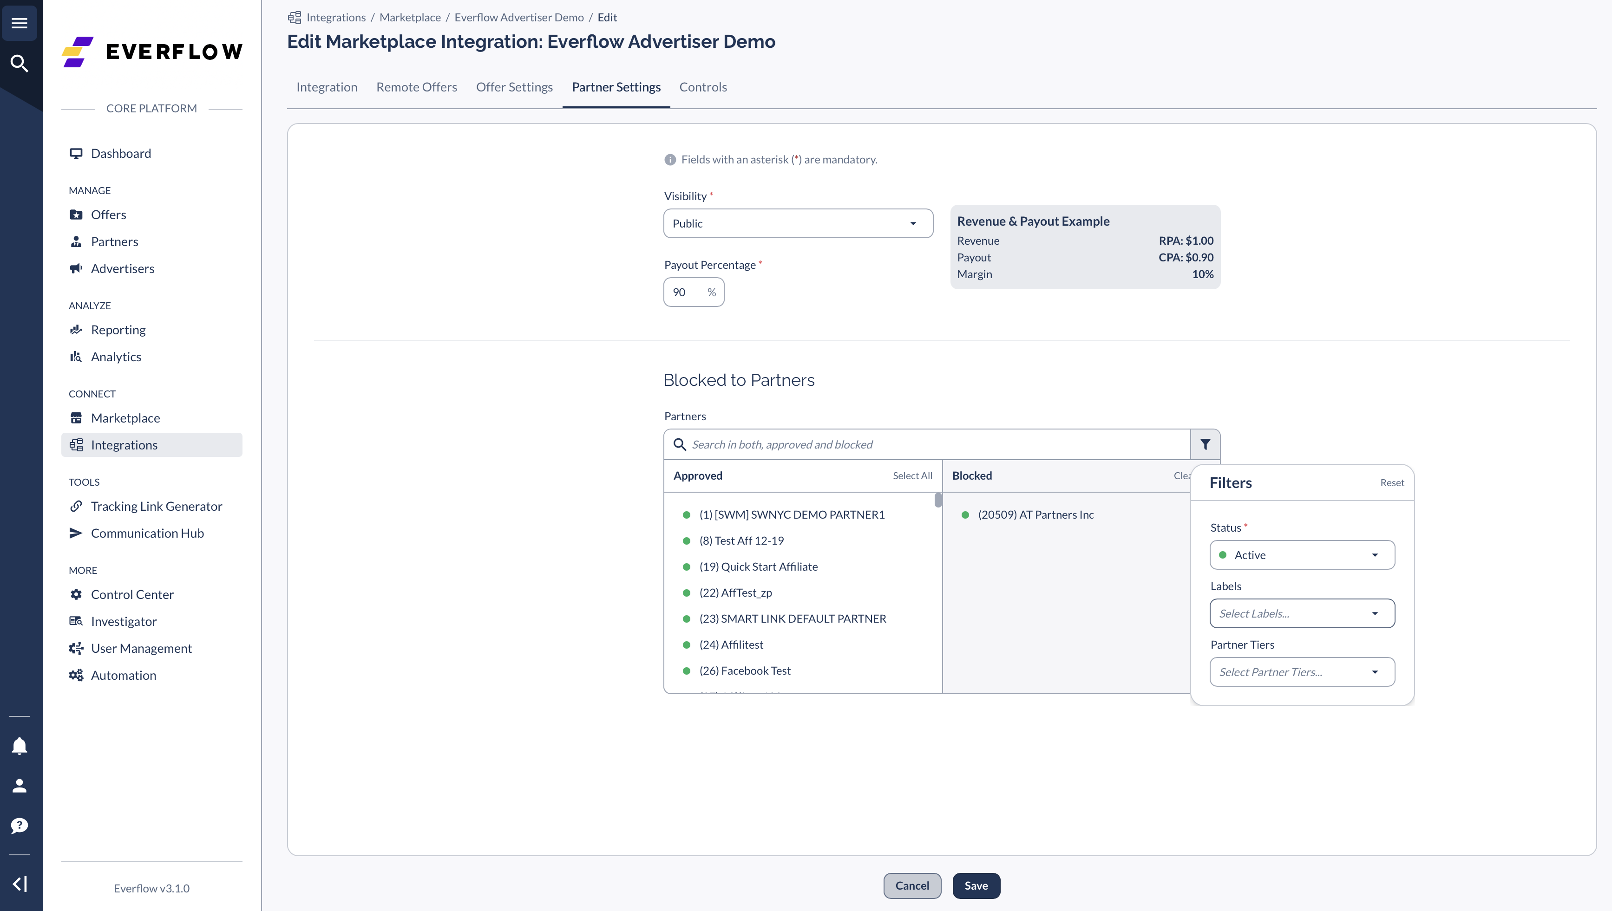The image size is (1612, 911).
Task: Open notifications bell icon
Action: 20,746
